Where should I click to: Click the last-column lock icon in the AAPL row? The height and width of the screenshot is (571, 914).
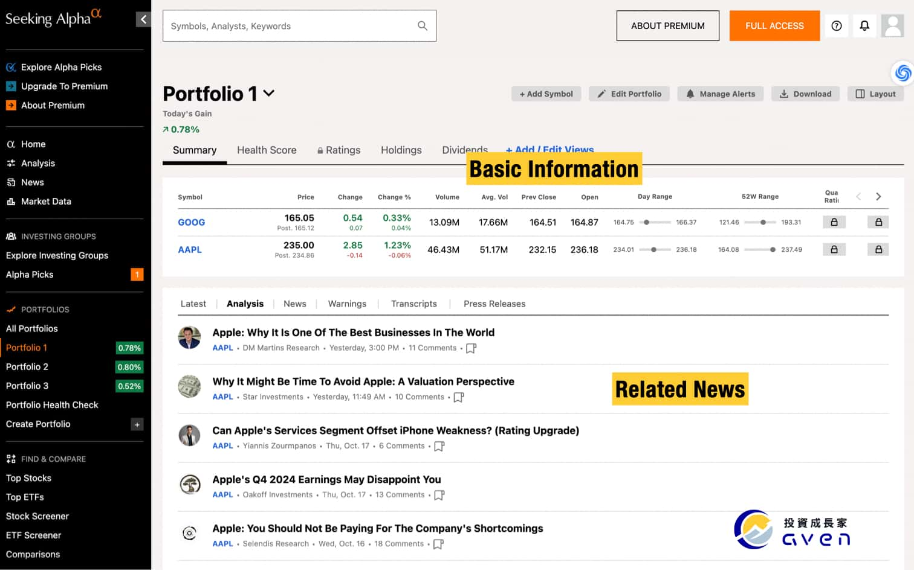click(878, 249)
